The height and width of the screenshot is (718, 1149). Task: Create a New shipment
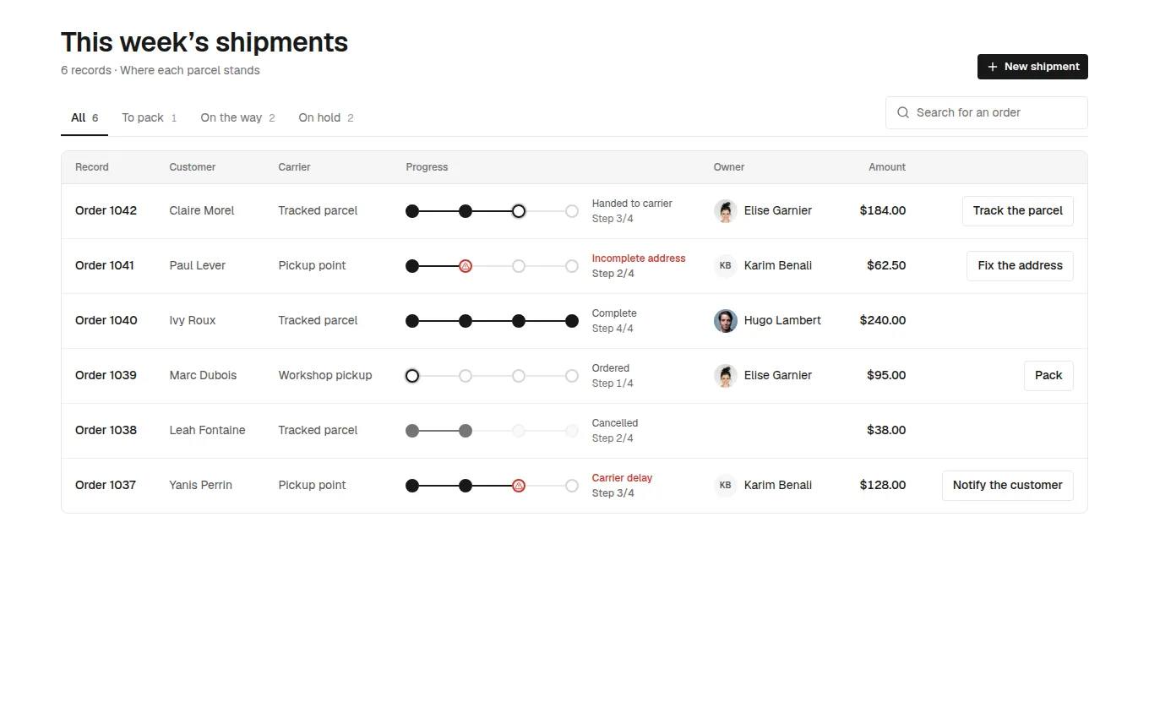tap(1032, 67)
